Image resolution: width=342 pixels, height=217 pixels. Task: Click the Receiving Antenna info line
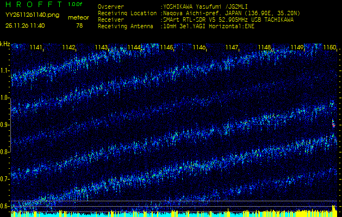pyautogui.click(x=176, y=25)
